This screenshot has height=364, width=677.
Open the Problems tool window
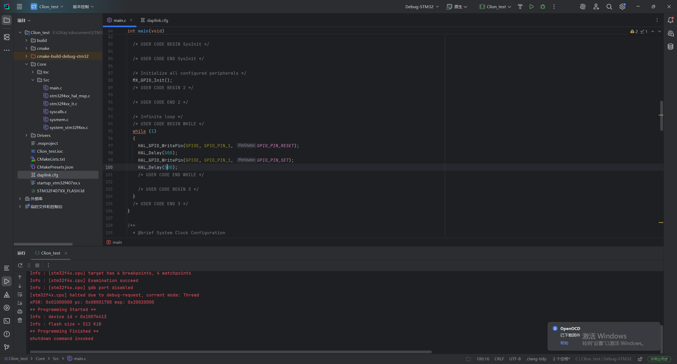[x=7, y=334]
